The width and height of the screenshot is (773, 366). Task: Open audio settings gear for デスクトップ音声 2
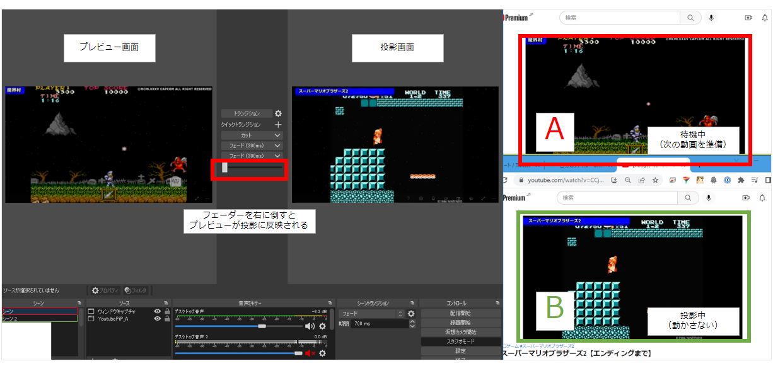(x=322, y=353)
